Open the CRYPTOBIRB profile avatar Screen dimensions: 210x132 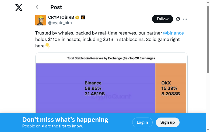pos(41,20)
